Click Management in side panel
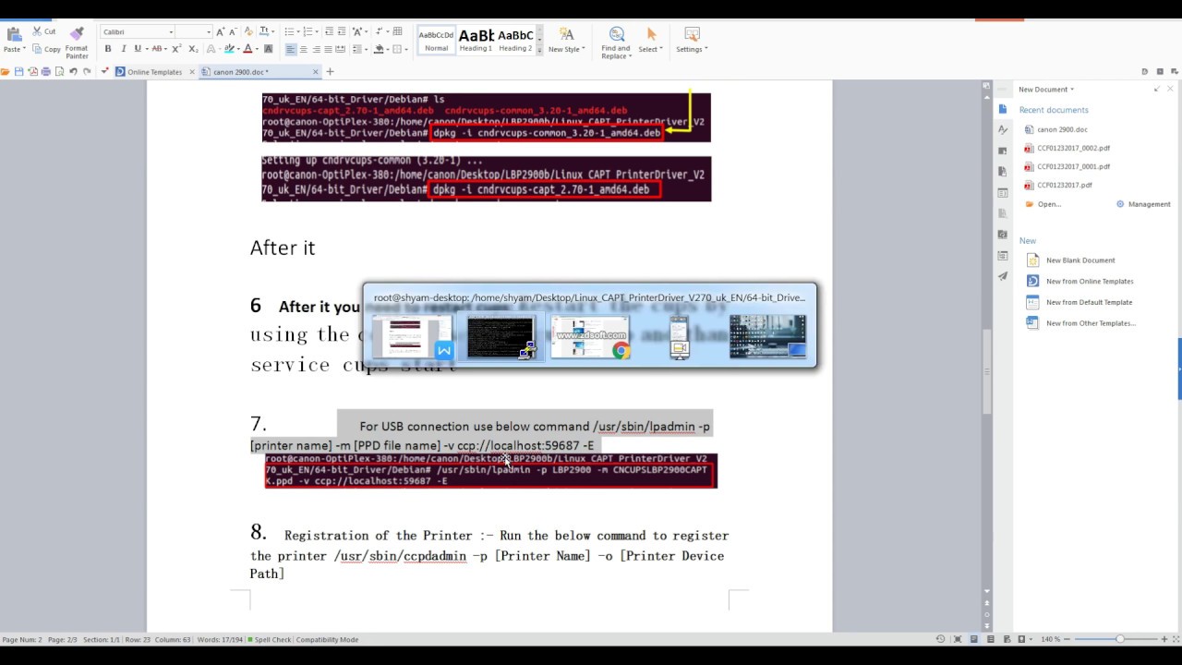Screen dimensions: 1182x665 coord(1143,204)
